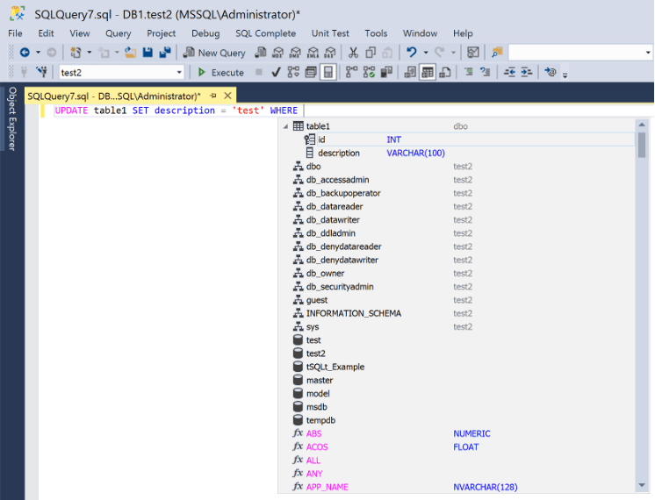Open the Activity Monitor icon
This screenshot has width=655, height=500.
473,52
